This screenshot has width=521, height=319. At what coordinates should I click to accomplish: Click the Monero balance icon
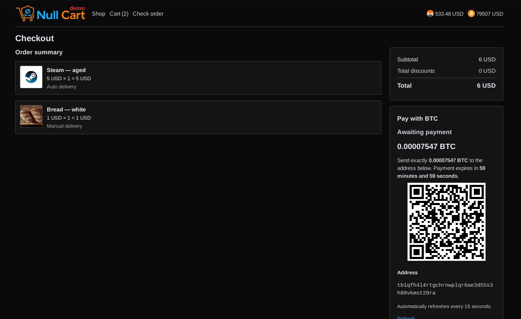(430, 13)
